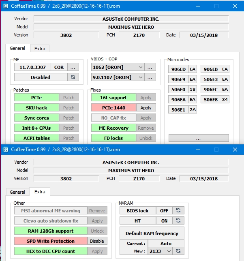
Task: Click the COR ME type label
Action: [x=59, y=67]
